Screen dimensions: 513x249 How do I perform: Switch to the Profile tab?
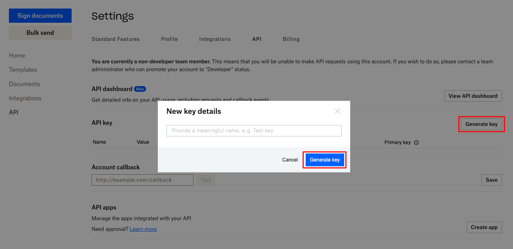[x=169, y=39]
